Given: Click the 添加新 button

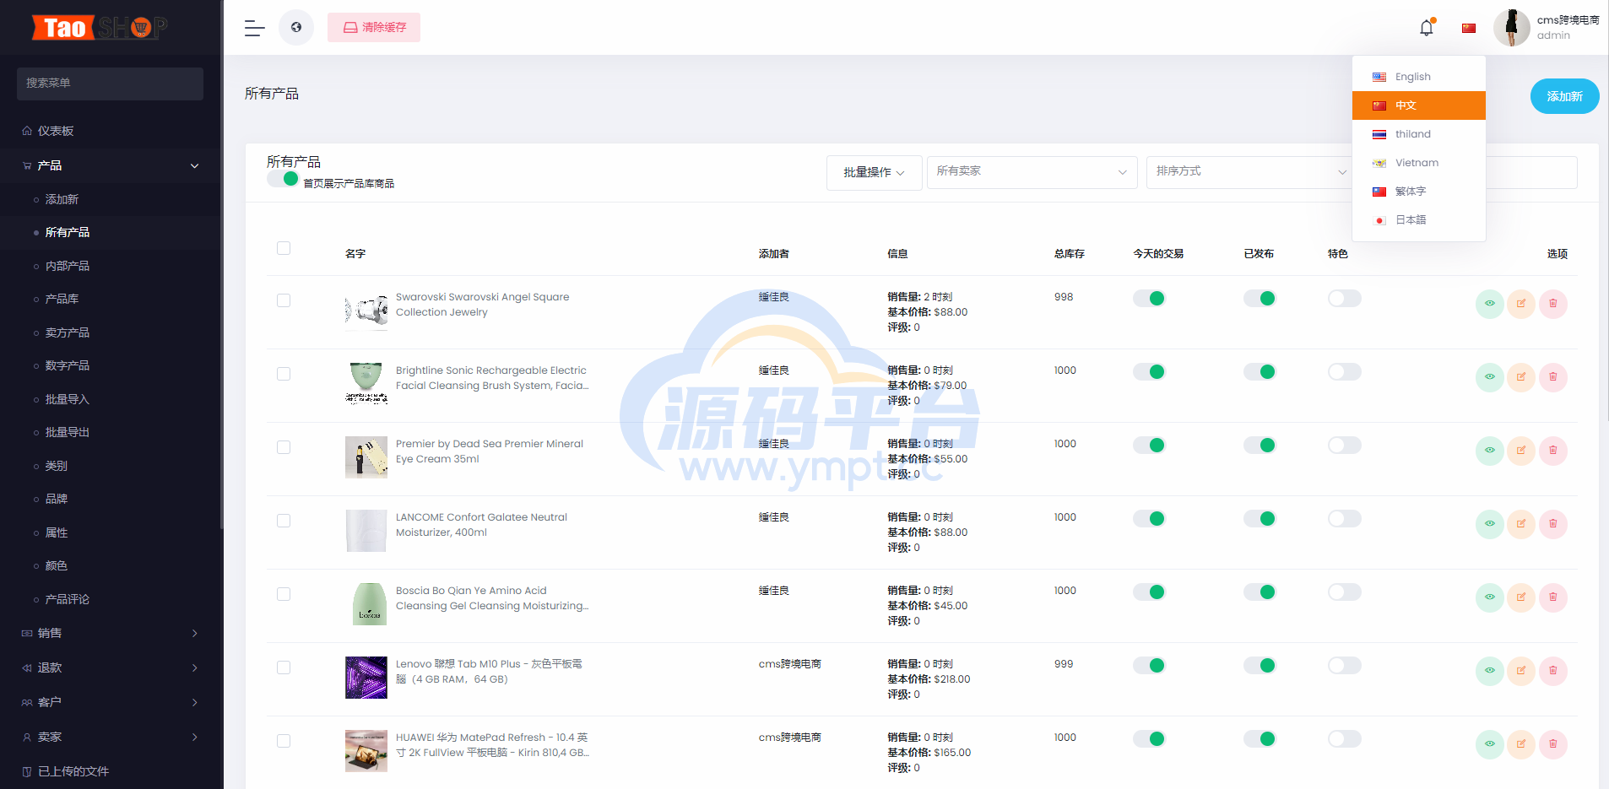Looking at the screenshot, I should [x=1564, y=96].
